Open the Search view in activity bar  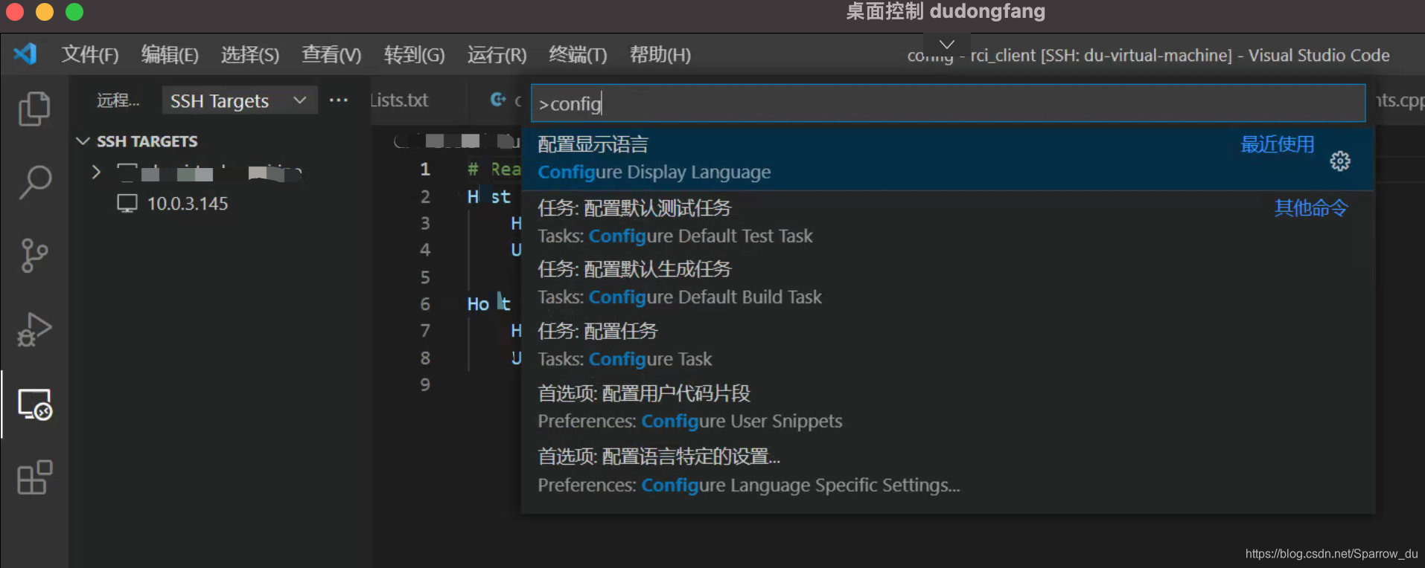click(x=34, y=181)
